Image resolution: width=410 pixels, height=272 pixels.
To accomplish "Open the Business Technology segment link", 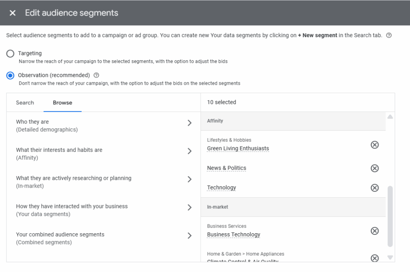I will [x=233, y=234].
